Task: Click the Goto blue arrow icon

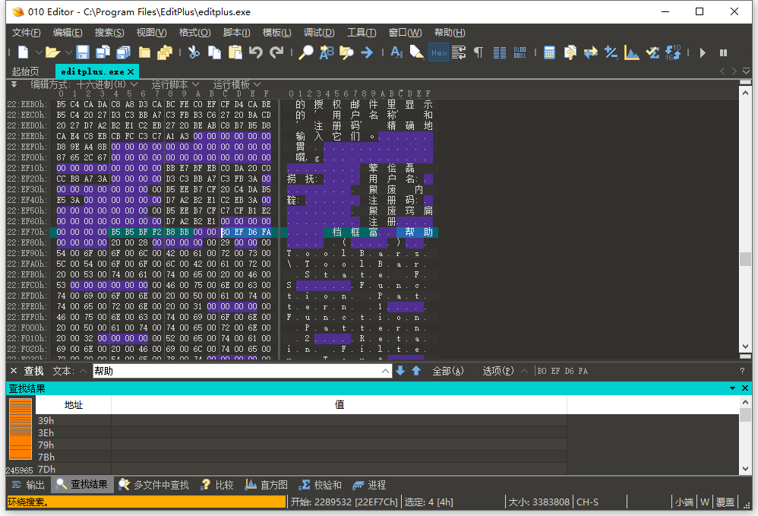Action: tap(367, 52)
